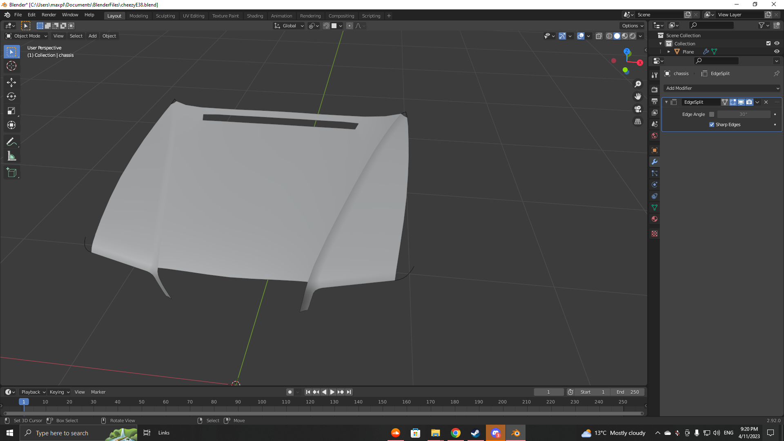Switch to the Sculpting workspace tab
Viewport: 784px width, 441px height.
165,16
